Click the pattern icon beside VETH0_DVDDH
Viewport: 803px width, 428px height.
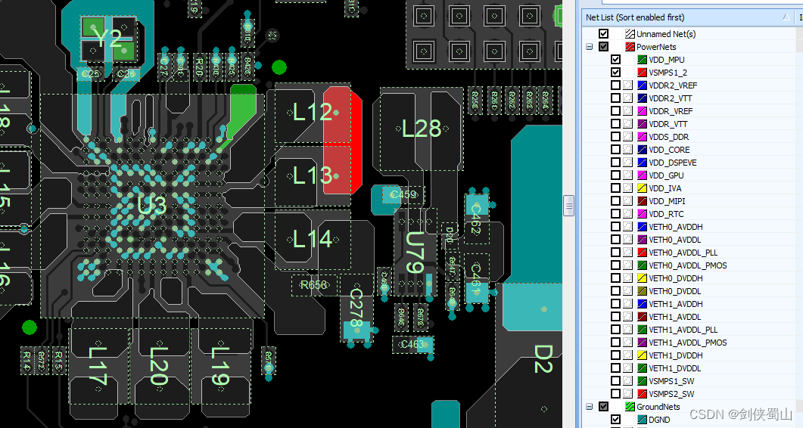click(628, 278)
